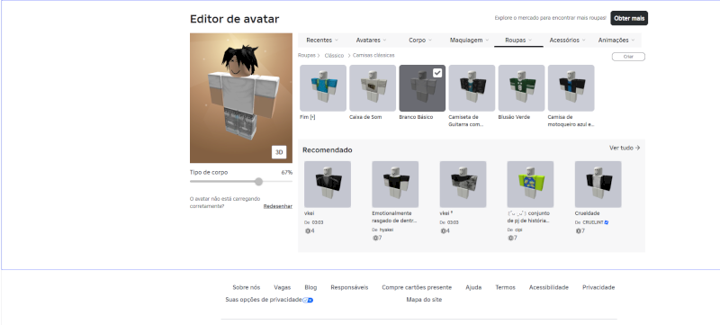The height and width of the screenshot is (325, 720).
Task: Click the Recomendado heading
Action: [328, 150]
